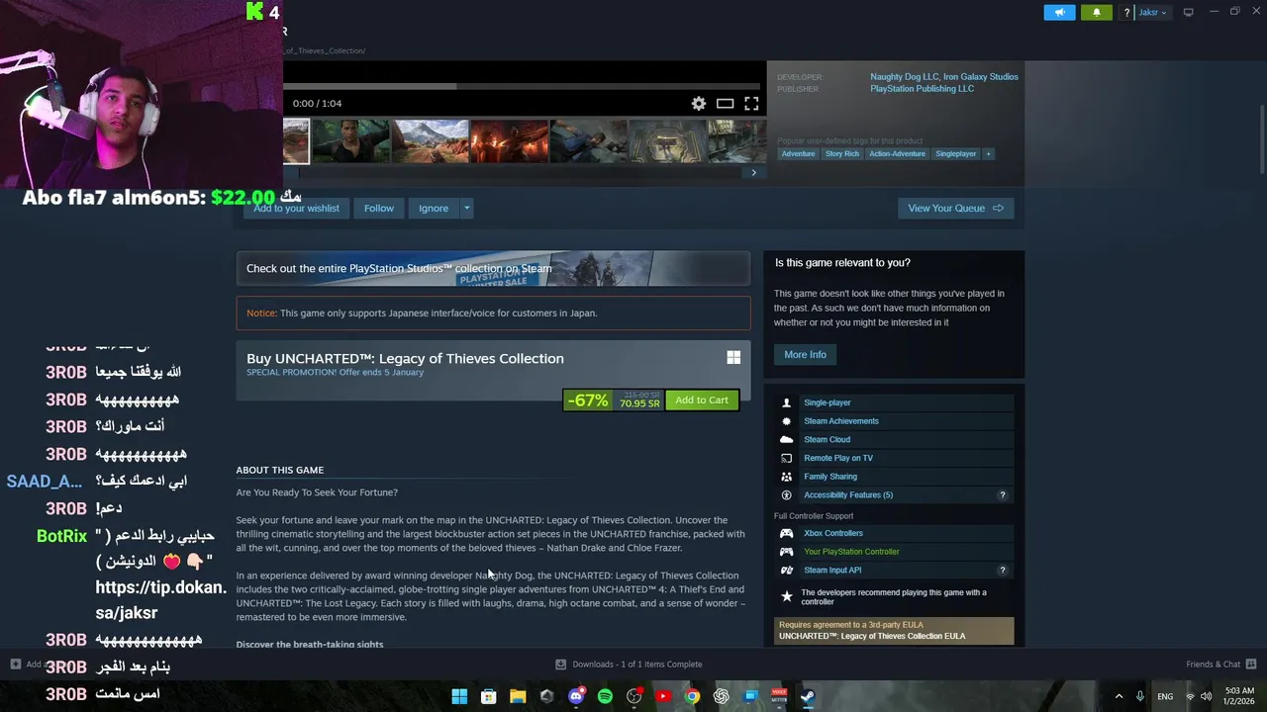Expand the Ignore options dropdown arrow
Viewport: 1267px width, 712px height.
pos(466,208)
